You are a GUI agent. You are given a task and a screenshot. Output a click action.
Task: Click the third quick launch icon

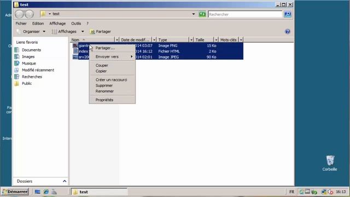point(54,192)
